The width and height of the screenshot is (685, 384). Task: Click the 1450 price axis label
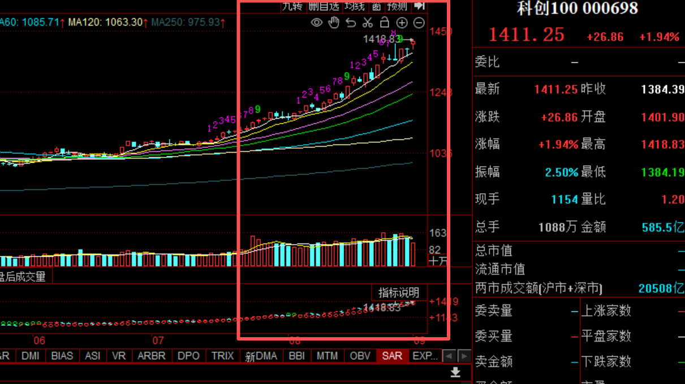(441, 32)
